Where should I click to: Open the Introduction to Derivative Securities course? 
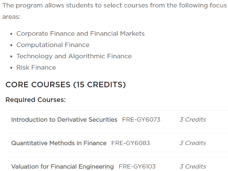click(x=64, y=119)
